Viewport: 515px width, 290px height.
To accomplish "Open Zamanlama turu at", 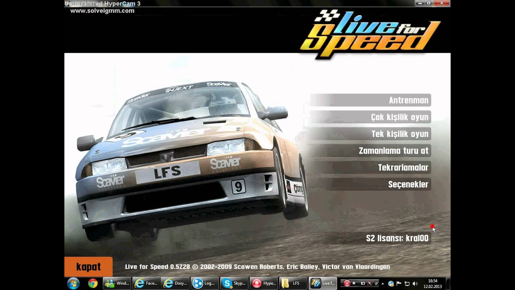I will (371, 151).
